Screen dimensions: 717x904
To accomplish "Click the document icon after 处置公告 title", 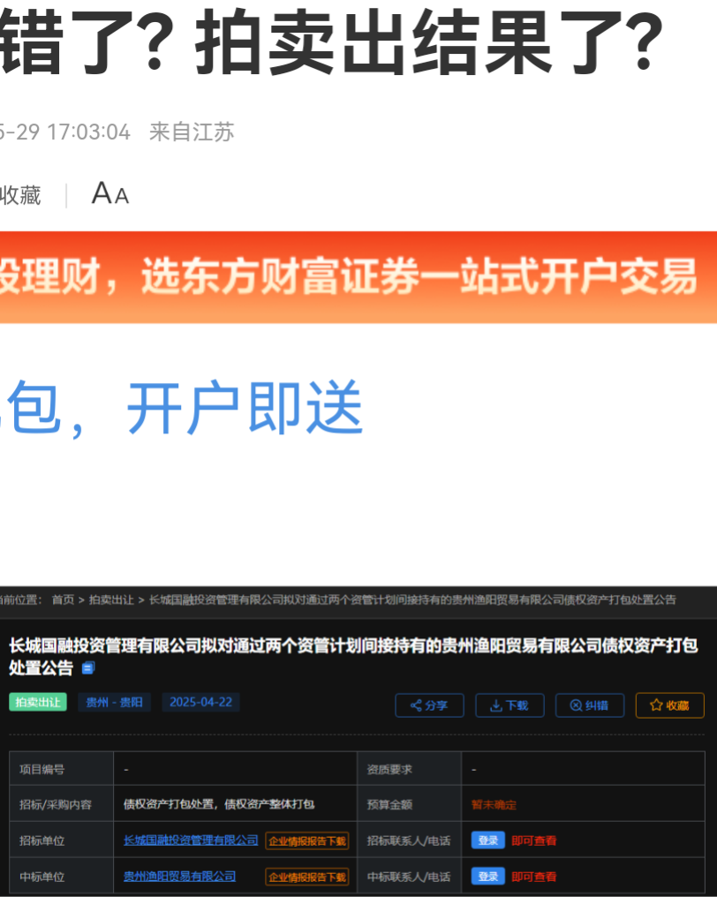I will coord(88,668).
